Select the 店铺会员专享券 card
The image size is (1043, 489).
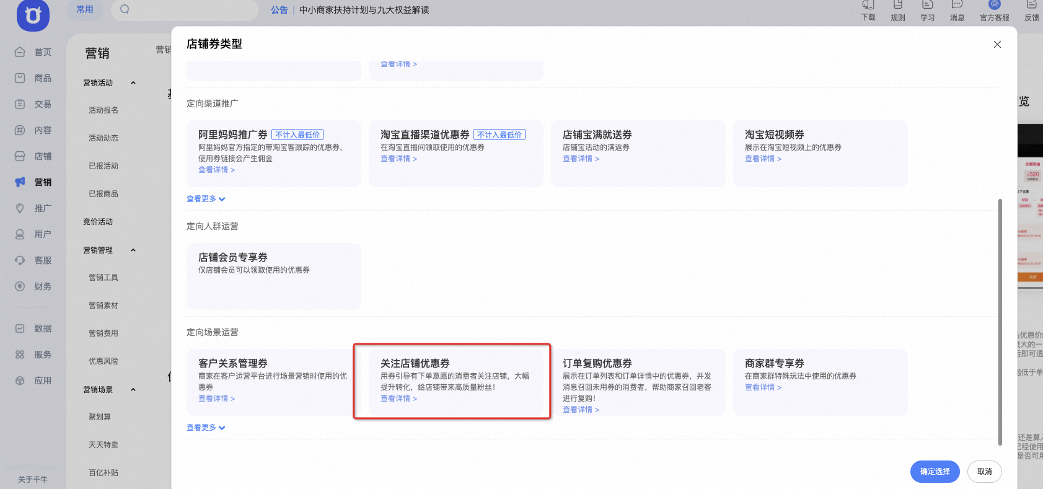tap(274, 276)
